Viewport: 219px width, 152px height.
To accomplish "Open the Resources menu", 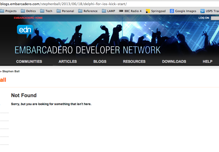I will tap(134, 62).
